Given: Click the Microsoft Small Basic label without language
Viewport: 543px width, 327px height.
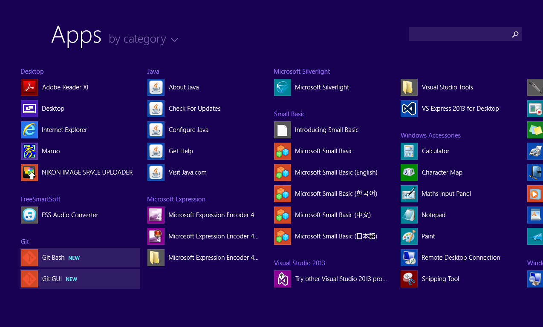Looking at the screenshot, I should pyautogui.click(x=324, y=151).
